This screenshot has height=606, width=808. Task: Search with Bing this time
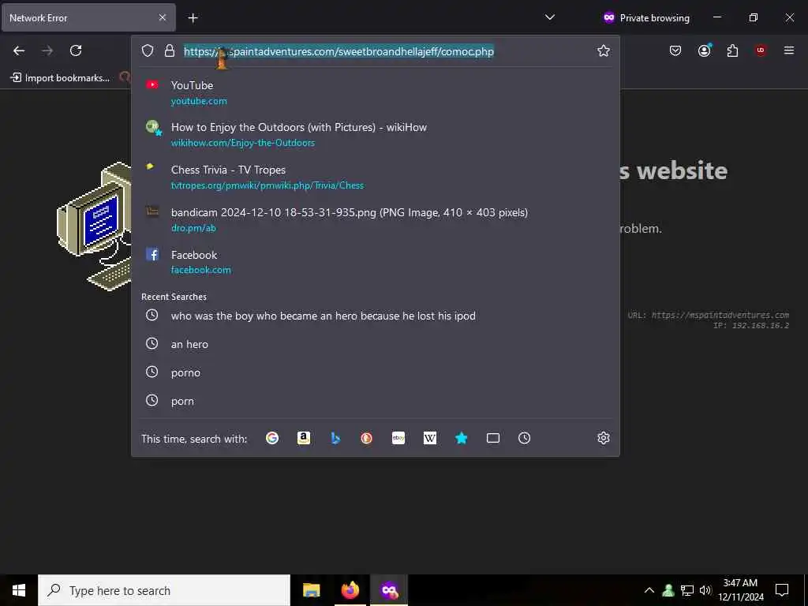[x=335, y=438]
